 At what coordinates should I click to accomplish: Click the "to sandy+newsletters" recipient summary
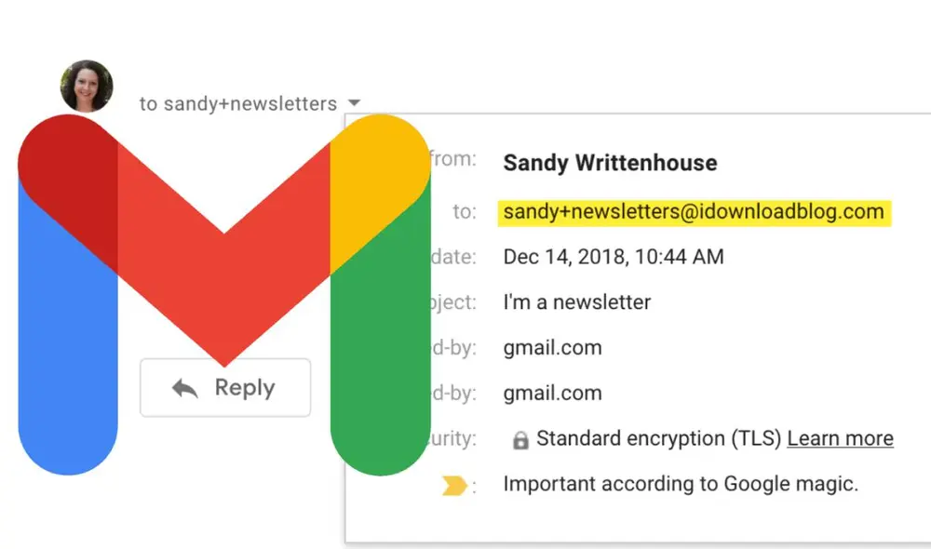[237, 104]
